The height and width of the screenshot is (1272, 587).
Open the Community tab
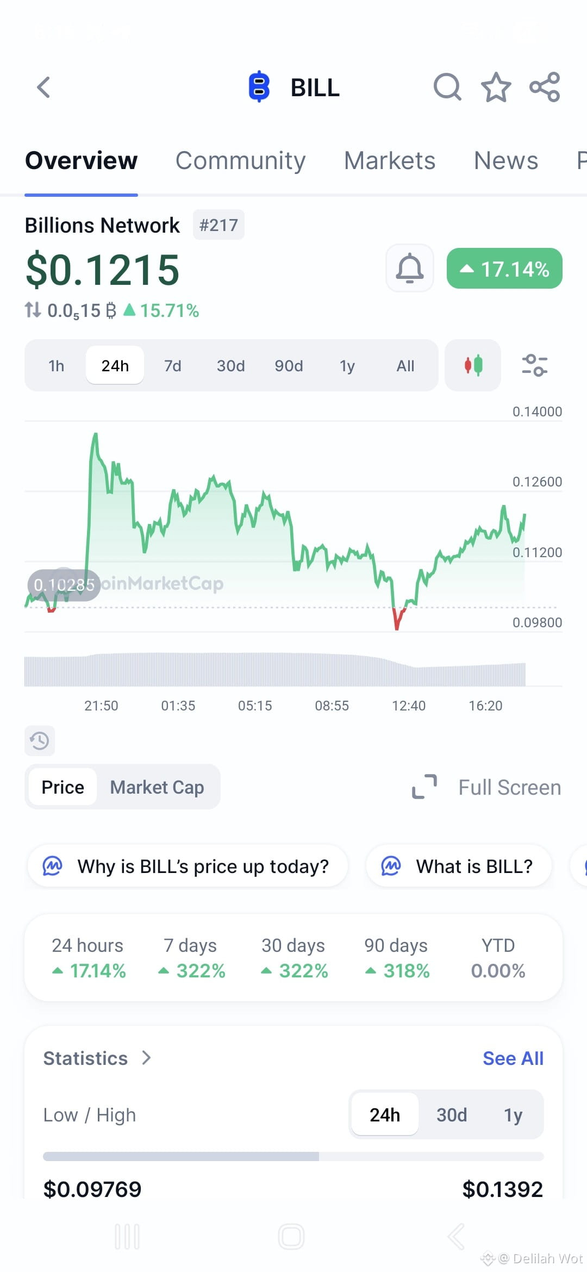240,160
